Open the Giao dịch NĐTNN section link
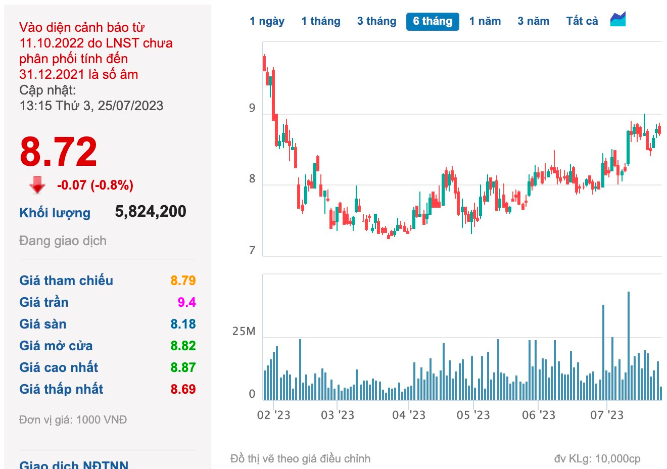This screenshot has height=469, width=667. pyautogui.click(x=74, y=464)
